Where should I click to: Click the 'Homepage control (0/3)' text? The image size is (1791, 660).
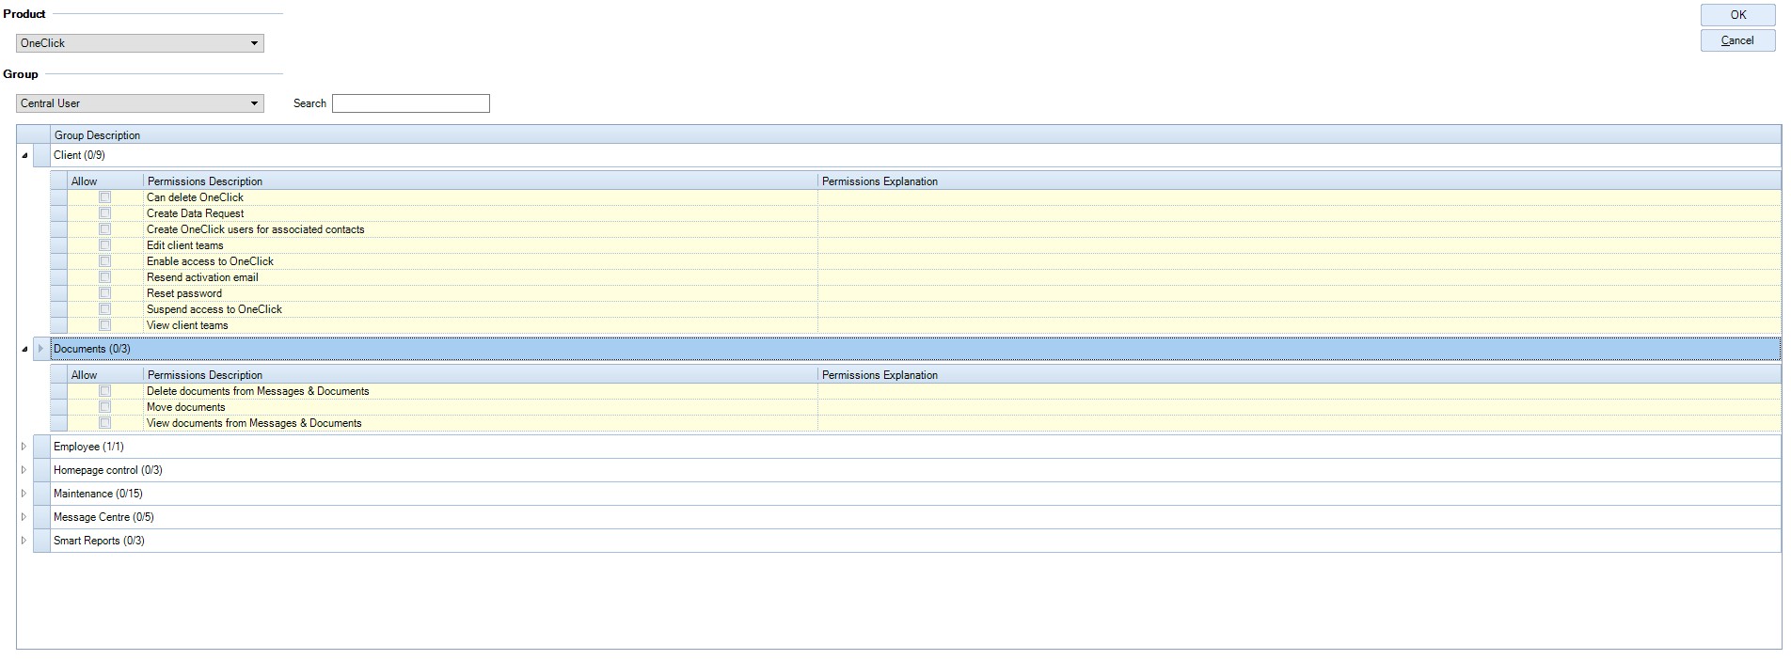pos(108,470)
